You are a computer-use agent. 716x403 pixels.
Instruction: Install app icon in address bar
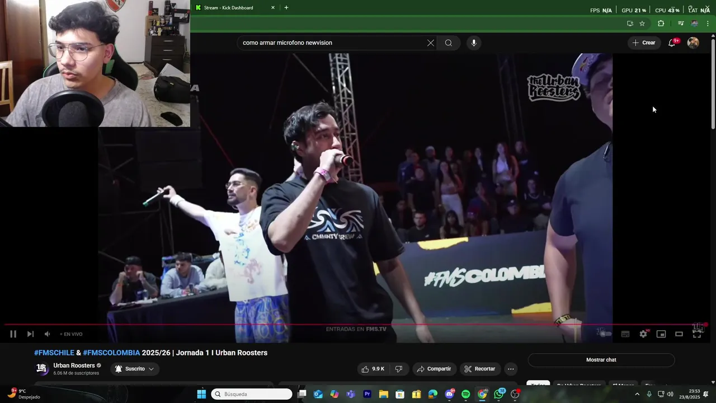[630, 24]
